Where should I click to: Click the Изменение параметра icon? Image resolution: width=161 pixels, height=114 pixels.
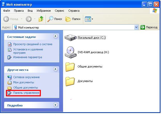[10, 57]
